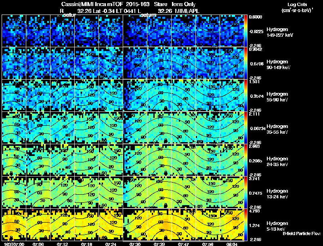Select the 'Hydrogen 13-24 keV' row label
The image size is (323, 246).
277,194
